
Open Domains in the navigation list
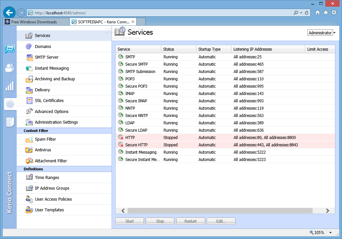(x=64, y=46)
